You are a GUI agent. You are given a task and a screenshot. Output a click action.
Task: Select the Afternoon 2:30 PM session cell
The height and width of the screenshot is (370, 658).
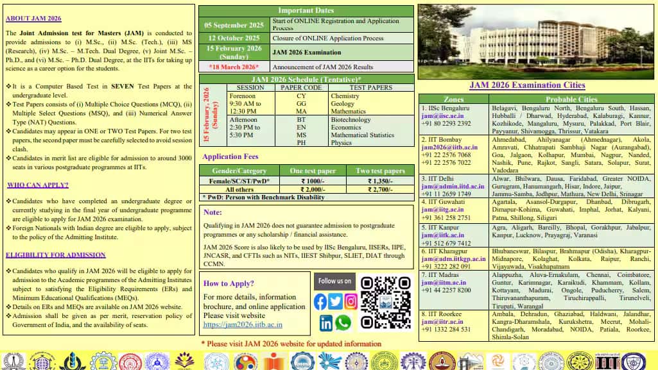[x=250, y=131]
